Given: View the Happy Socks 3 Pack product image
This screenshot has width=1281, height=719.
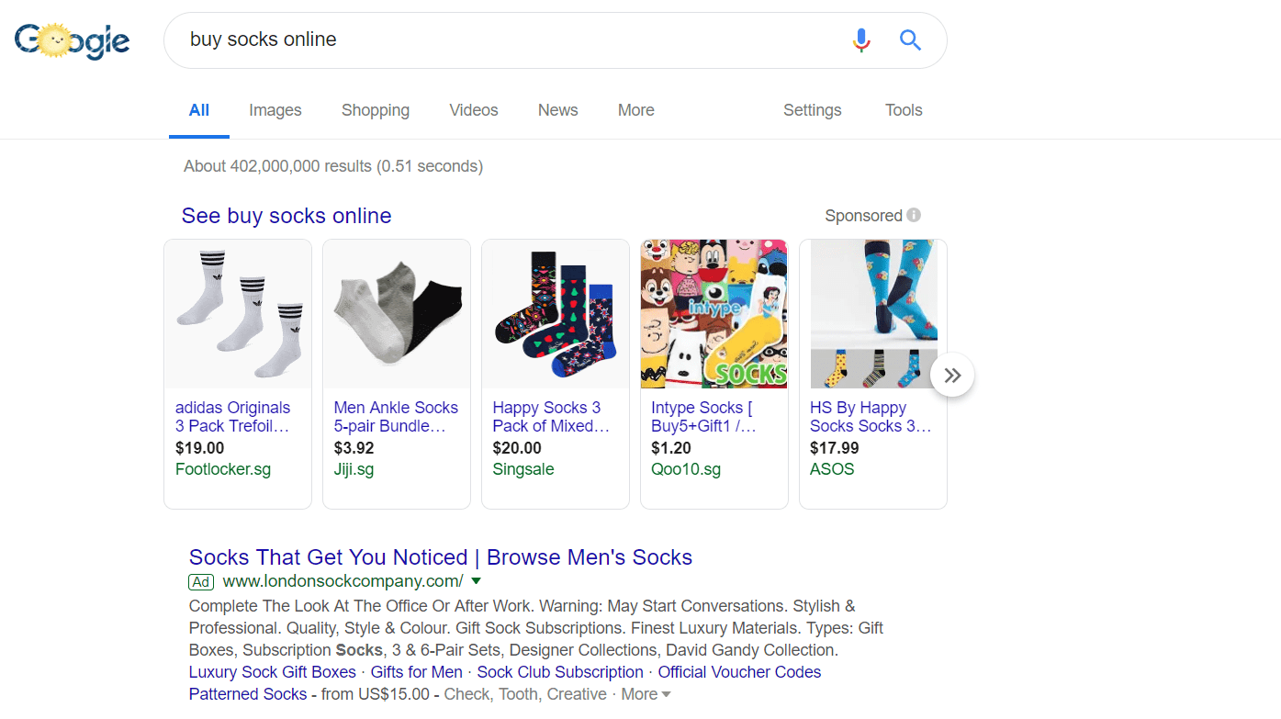Looking at the screenshot, I should 556,314.
